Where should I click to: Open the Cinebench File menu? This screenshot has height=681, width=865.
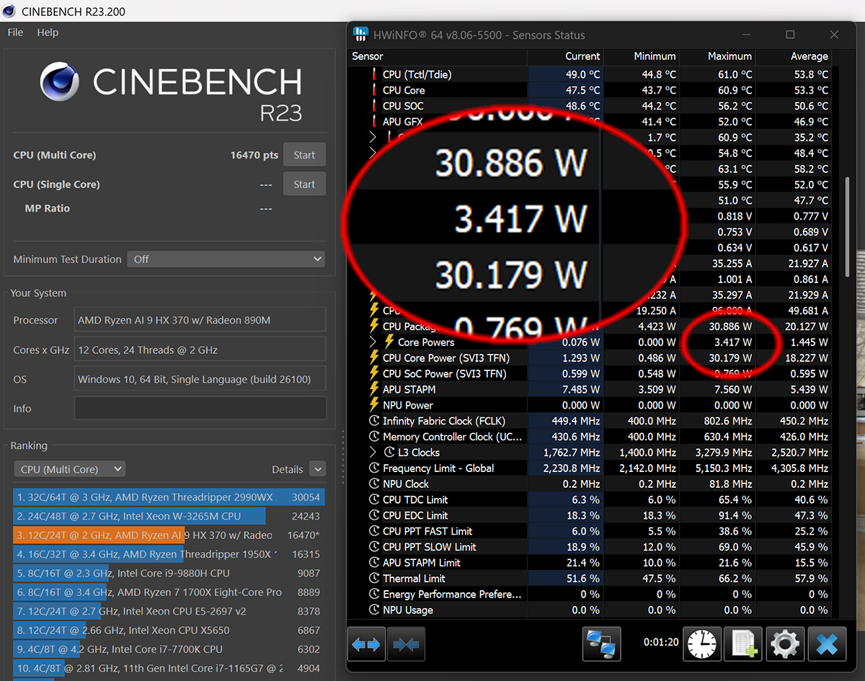tap(15, 32)
